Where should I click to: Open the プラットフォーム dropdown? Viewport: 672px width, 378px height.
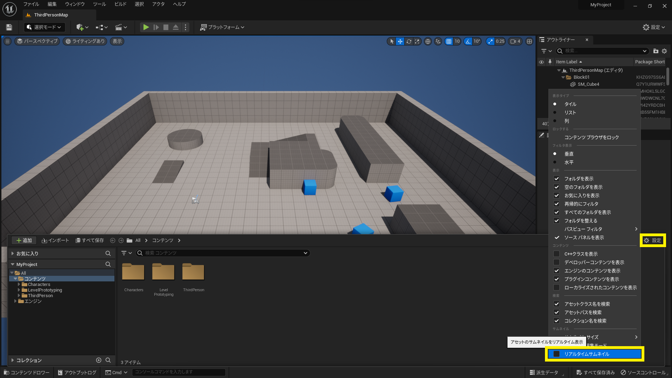[x=222, y=27]
